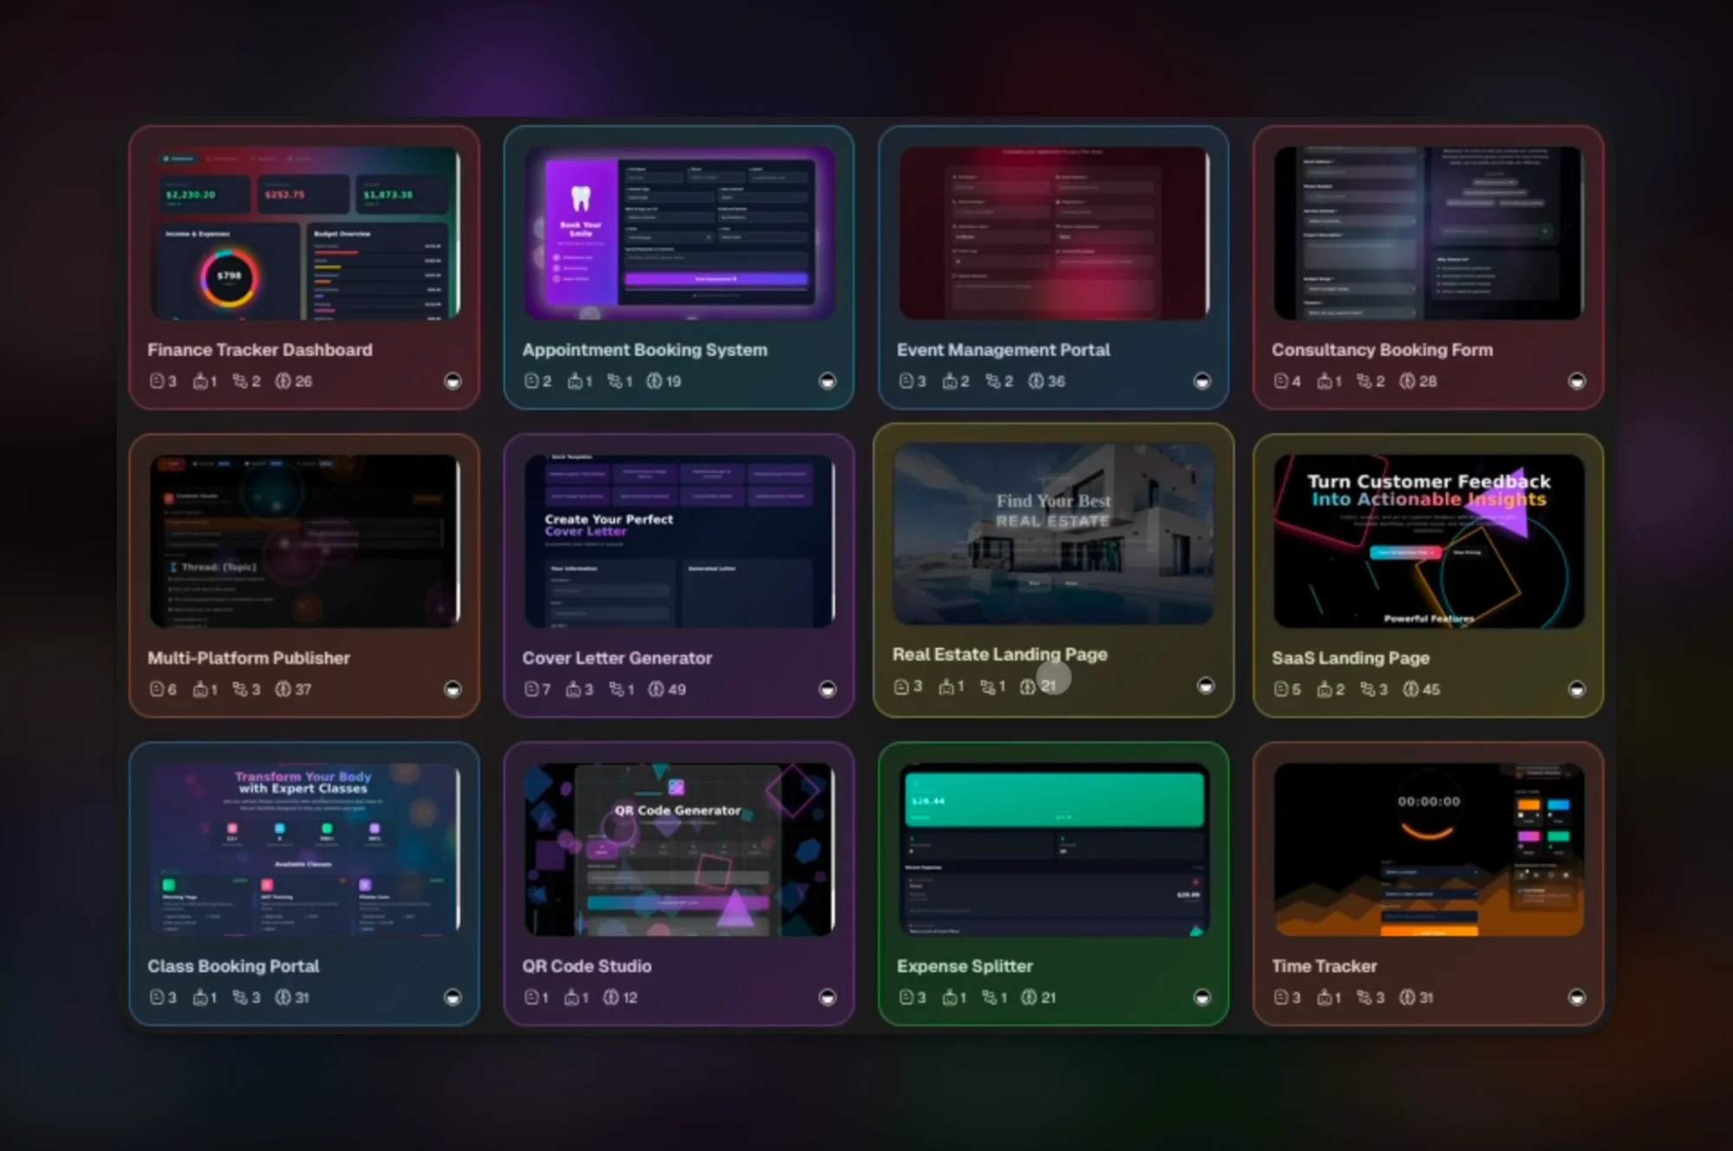Click the Multi-Platform Publisher title

[x=249, y=658]
